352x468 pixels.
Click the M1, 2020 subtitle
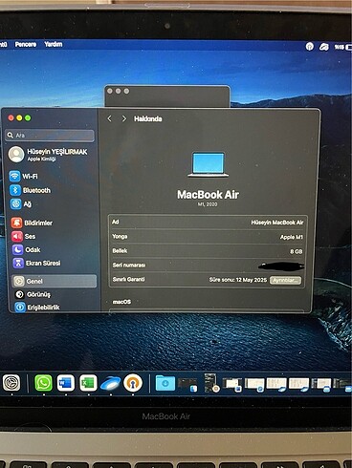pos(208,204)
